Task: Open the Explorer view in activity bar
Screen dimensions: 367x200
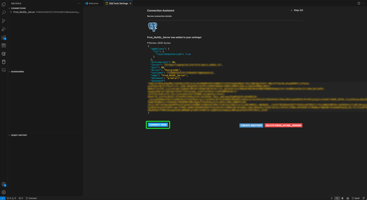Action: (3, 4)
